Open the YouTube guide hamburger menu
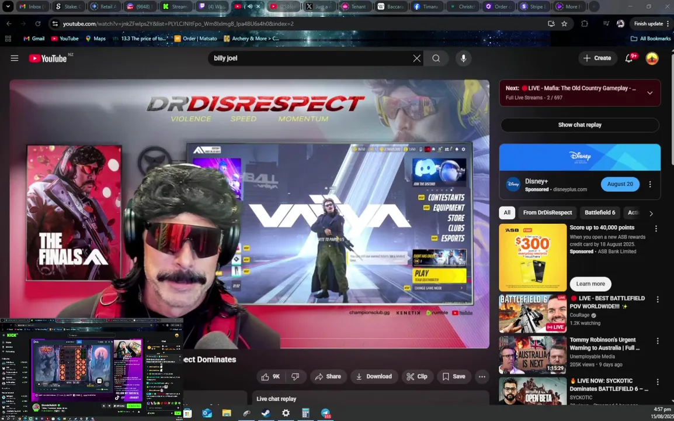The width and height of the screenshot is (674, 421). pyautogui.click(x=15, y=58)
